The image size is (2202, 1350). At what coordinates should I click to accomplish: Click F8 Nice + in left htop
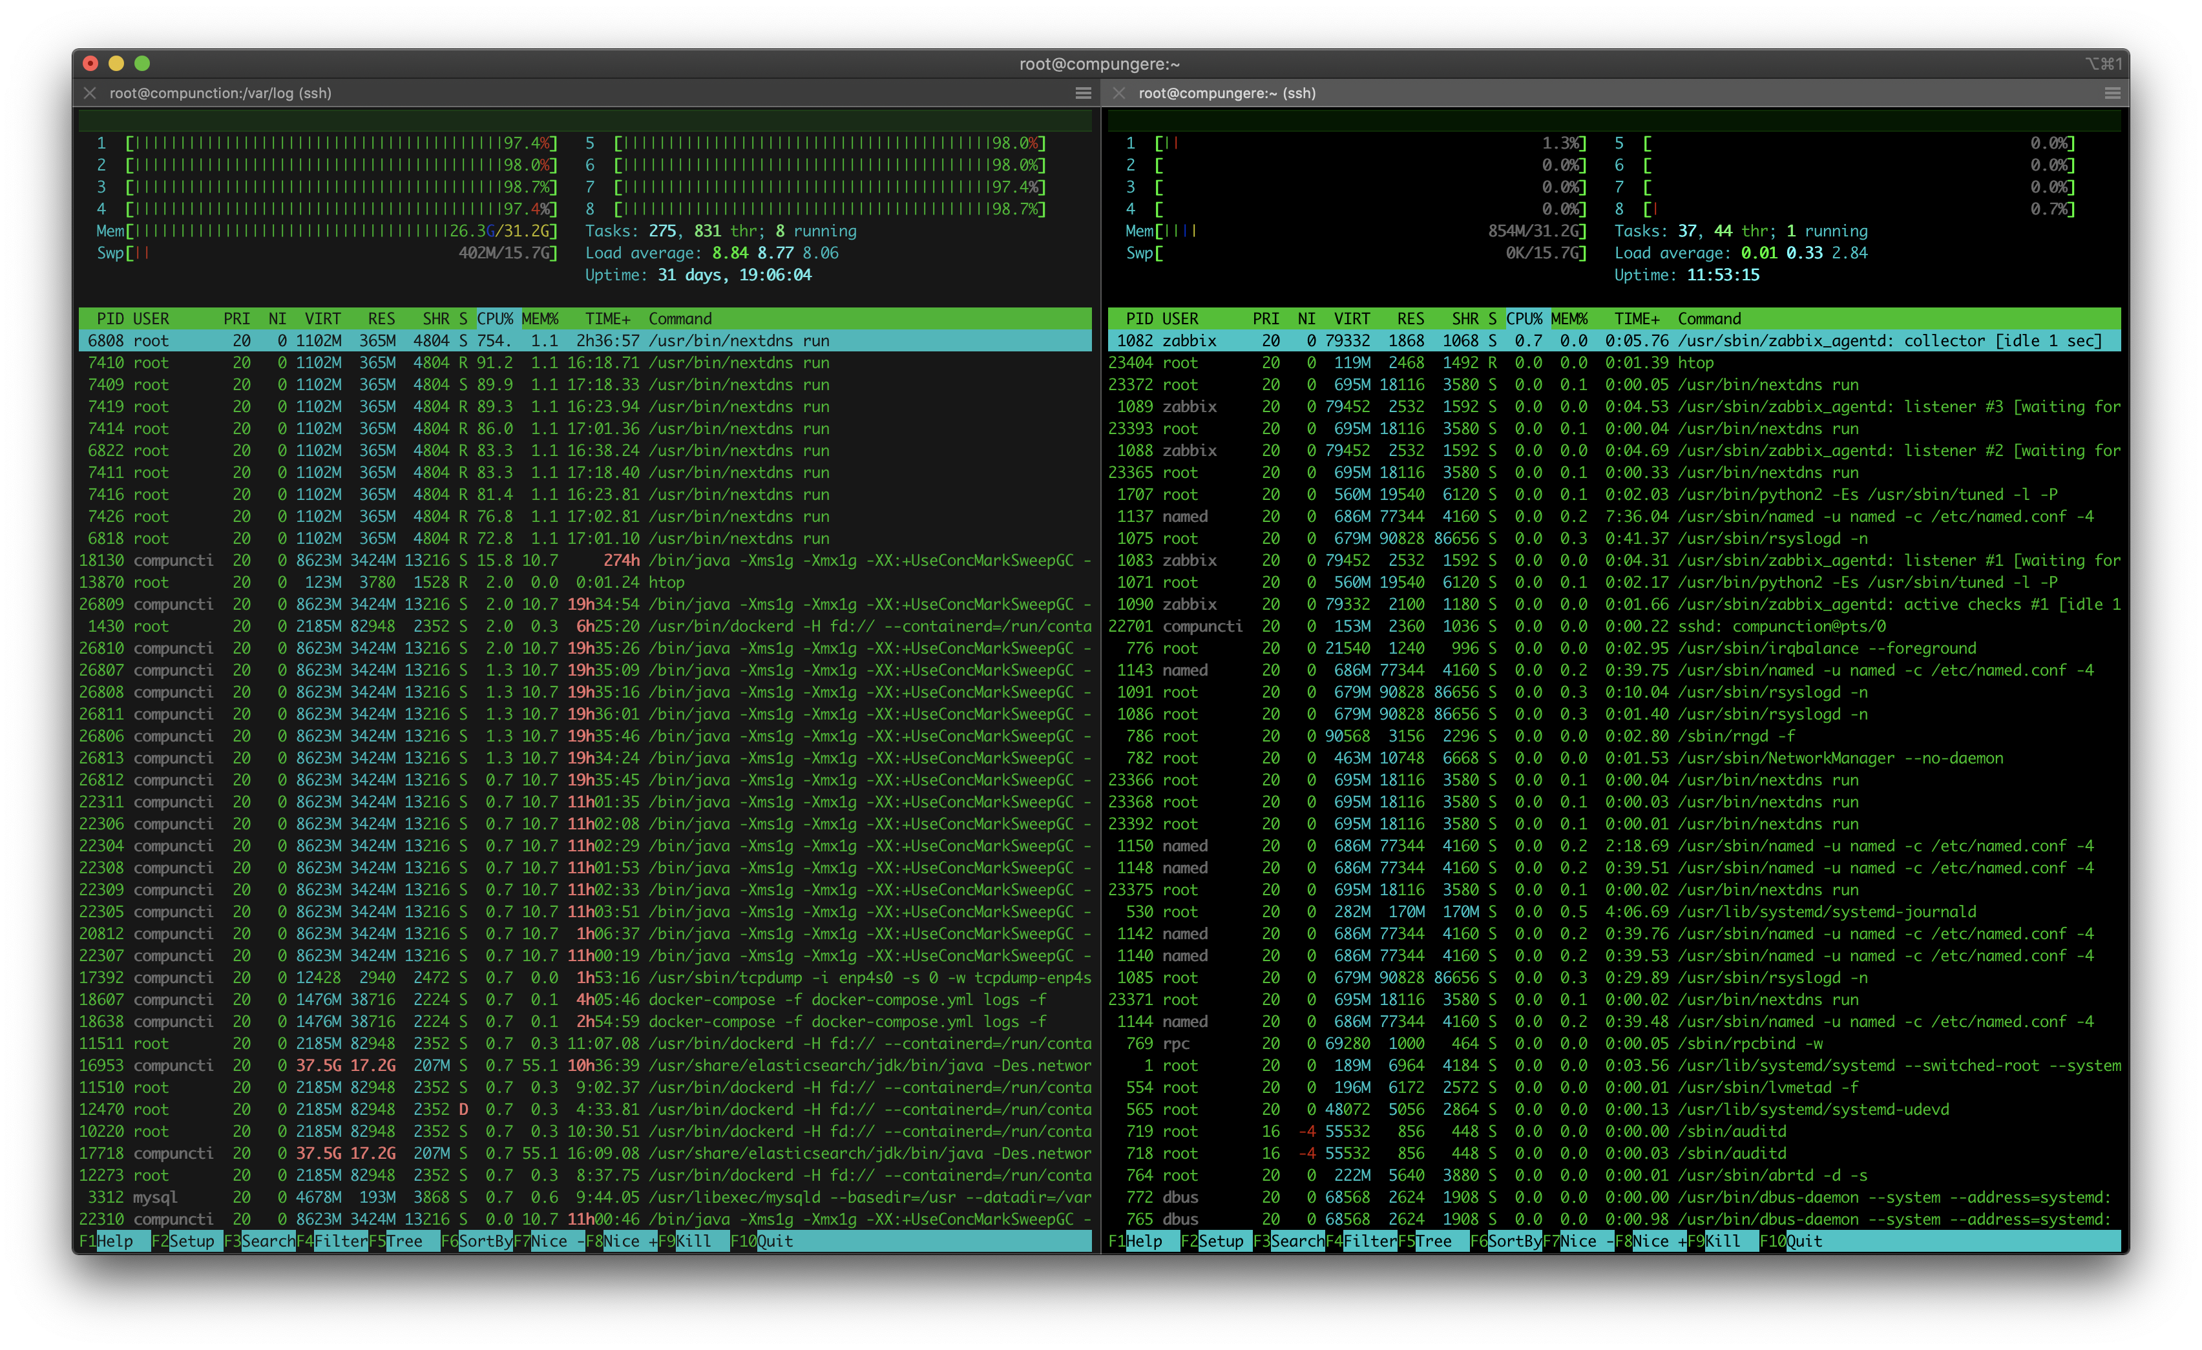tap(622, 1241)
